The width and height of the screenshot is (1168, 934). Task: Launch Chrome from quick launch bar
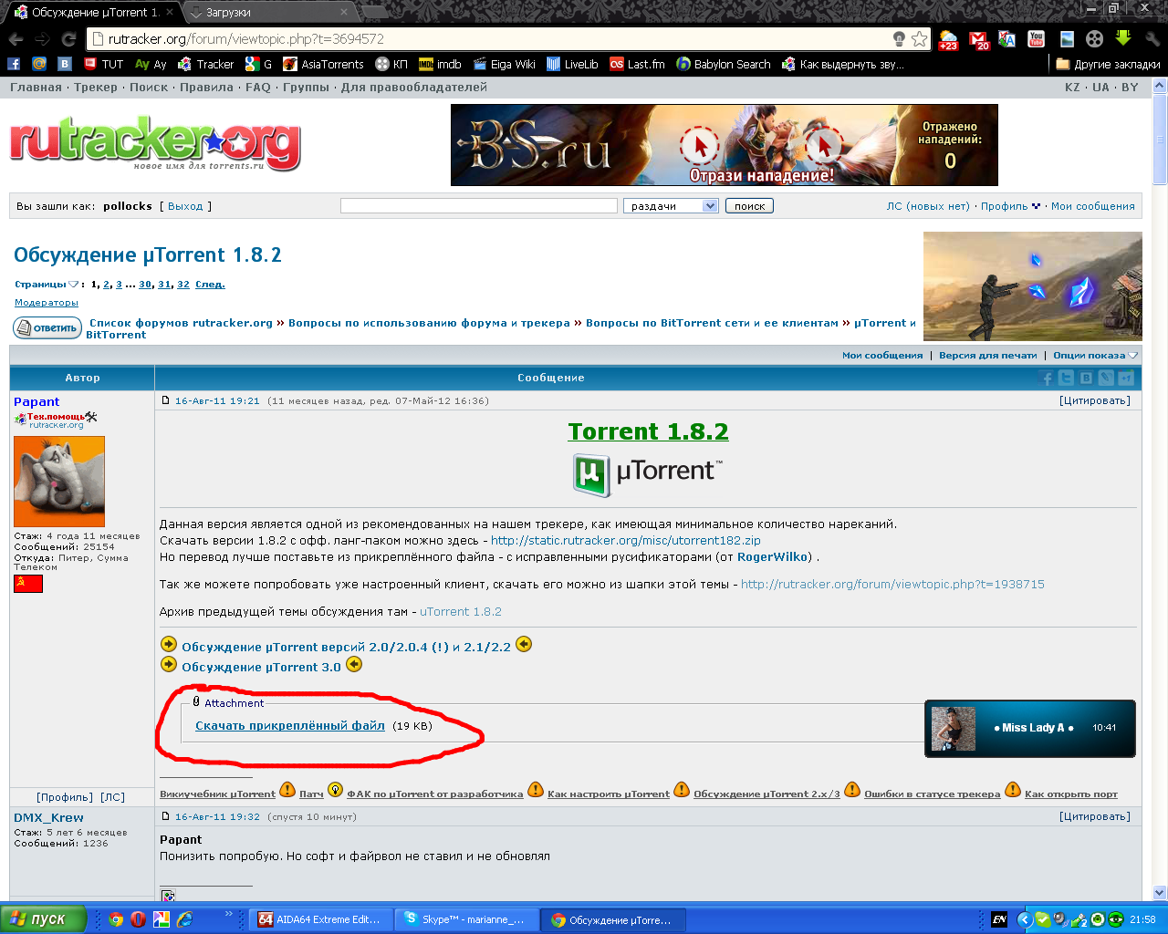(116, 919)
